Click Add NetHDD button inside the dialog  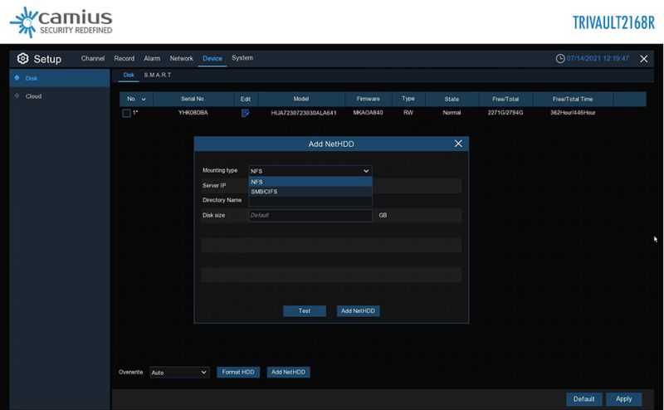tap(358, 311)
